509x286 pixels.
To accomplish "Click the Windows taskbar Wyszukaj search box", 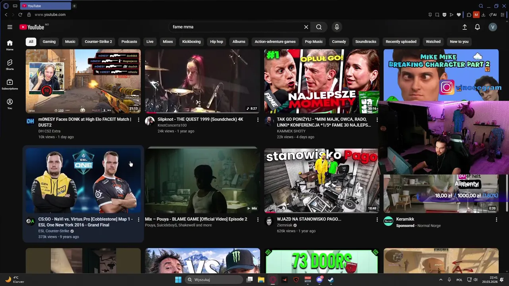I will click(x=214, y=280).
